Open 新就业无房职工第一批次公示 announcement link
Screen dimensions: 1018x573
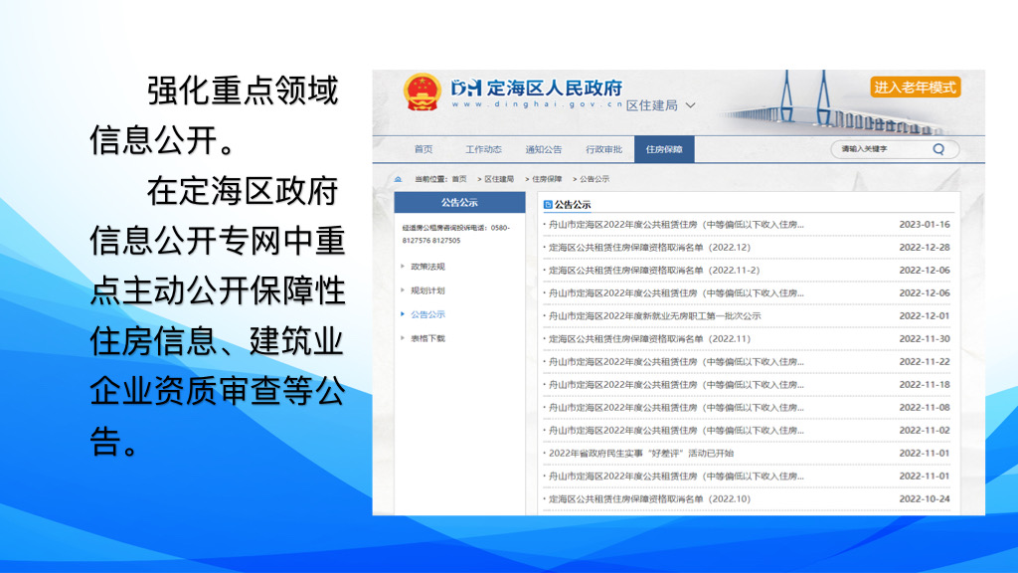click(654, 315)
